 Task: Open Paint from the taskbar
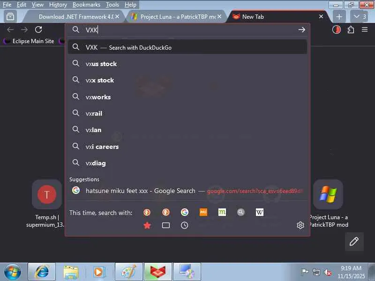[129, 272]
